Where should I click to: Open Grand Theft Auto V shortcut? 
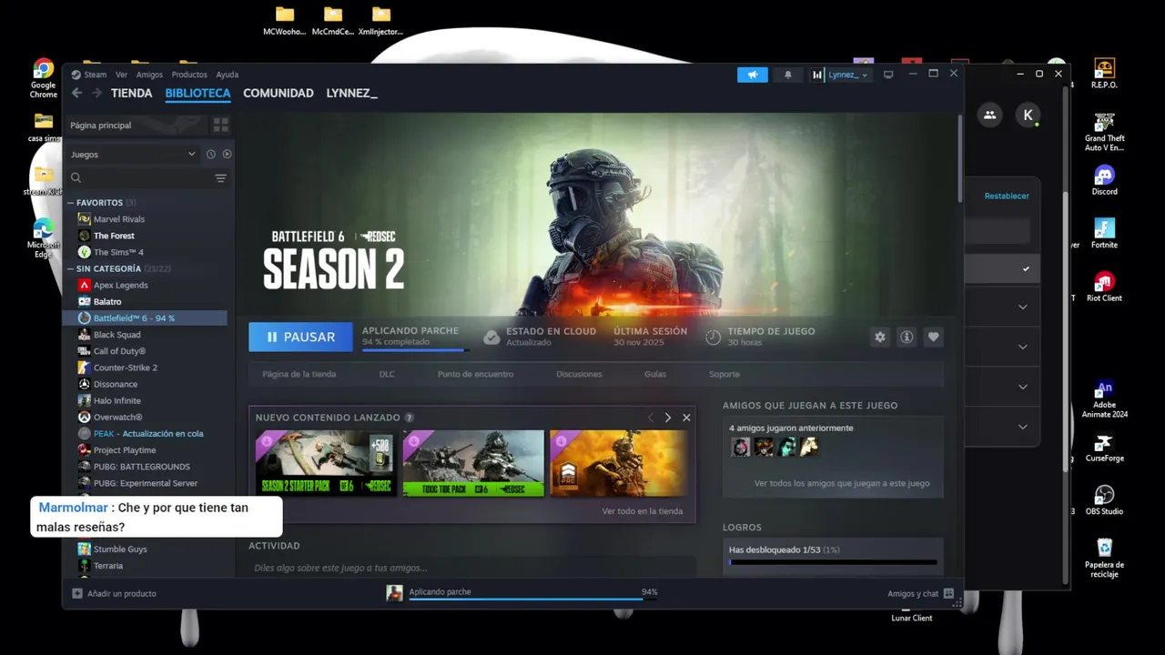pyautogui.click(x=1104, y=132)
